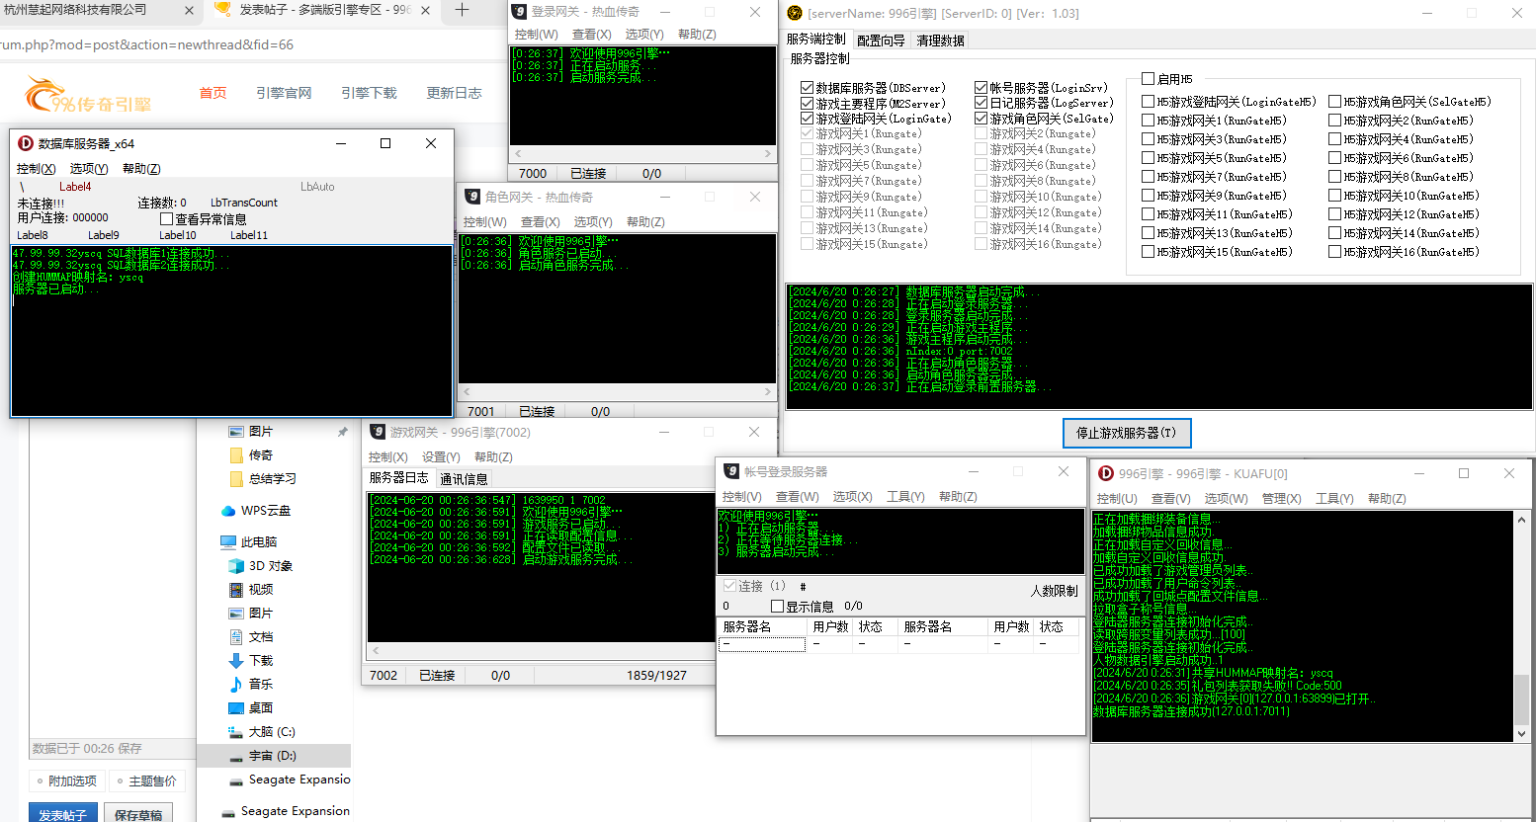Open 设置(Y) menu in 游戏网关
Viewport: 1536px width, 822px height.
[441, 457]
